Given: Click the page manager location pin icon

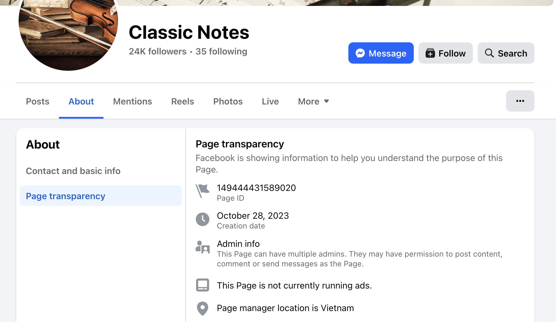Looking at the screenshot, I should tap(203, 308).
